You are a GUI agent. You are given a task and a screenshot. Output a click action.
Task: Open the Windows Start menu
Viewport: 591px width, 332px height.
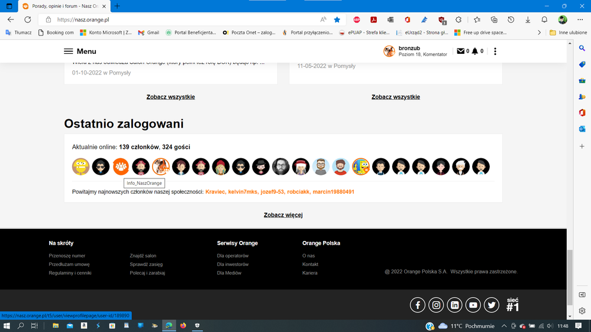pos(7,326)
